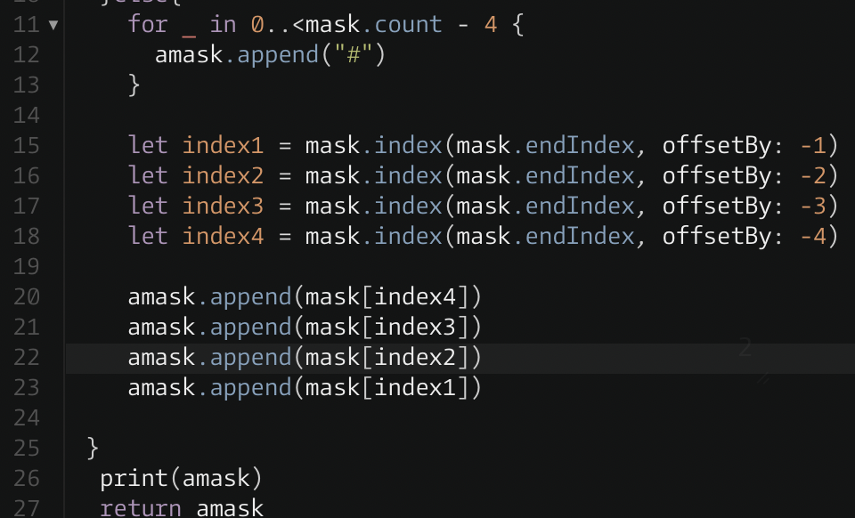The height and width of the screenshot is (518, 855).
Task: Click the number 4 on line 11
Action: tap(490, 25)
